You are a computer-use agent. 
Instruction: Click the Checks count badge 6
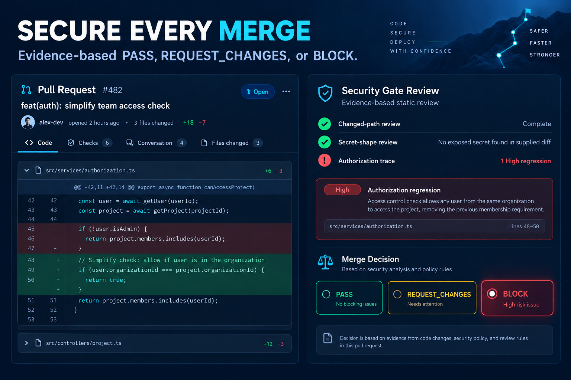pyautogui.click(x=107, y=143)
